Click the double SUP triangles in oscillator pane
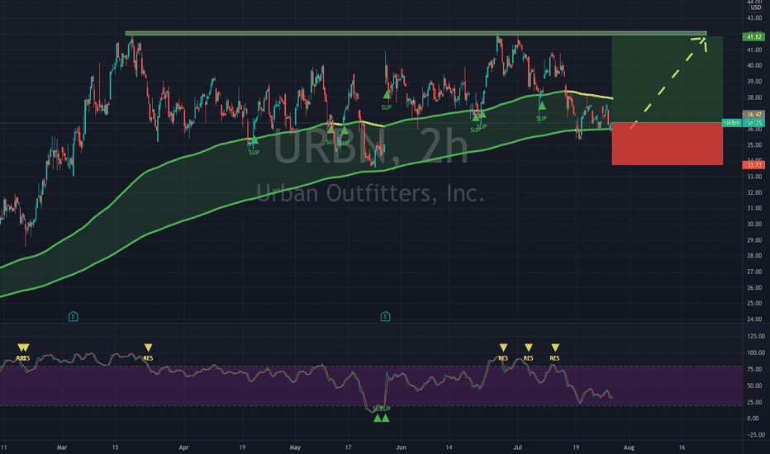 [x=381, y=419]
